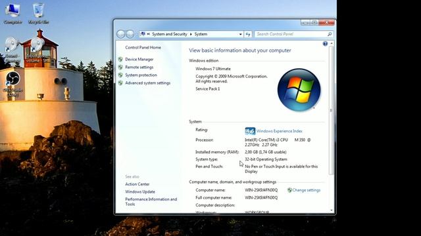Open System protection link
The image size is (421, 236).
pos(141,75)
